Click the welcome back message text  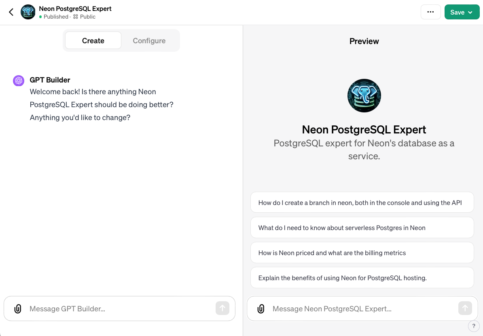(102, 104)
